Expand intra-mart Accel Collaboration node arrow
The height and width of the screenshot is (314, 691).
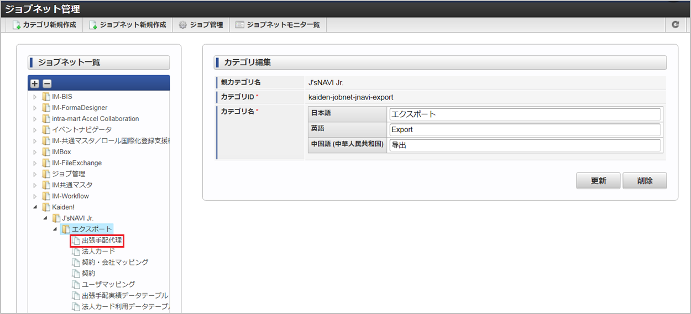click(35, 119)
